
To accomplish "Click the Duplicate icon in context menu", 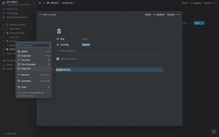I will pyautogui.click(x=19, y=56).
